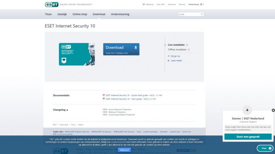Click the ESET logo in the header
This screenshot has width=275, height=154.
point(52,4)
